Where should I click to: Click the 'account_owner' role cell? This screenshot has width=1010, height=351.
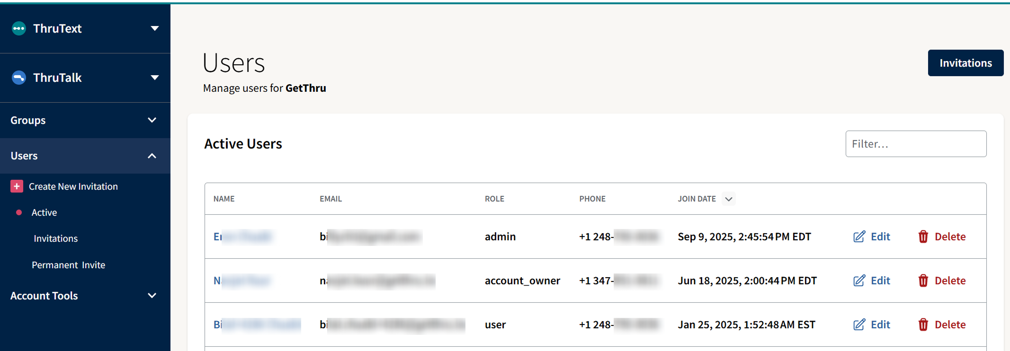[522, 281]
